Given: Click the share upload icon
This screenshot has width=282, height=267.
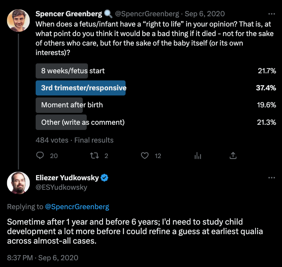Looking at the screenshot, I should pyautogui.click(x=233, y=156).
